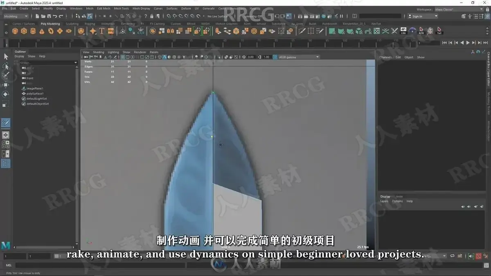The width and height of the screenshot is (491, 276).
Task: Create a polygon cube from the shelf
Action: [x=24, y=31]
